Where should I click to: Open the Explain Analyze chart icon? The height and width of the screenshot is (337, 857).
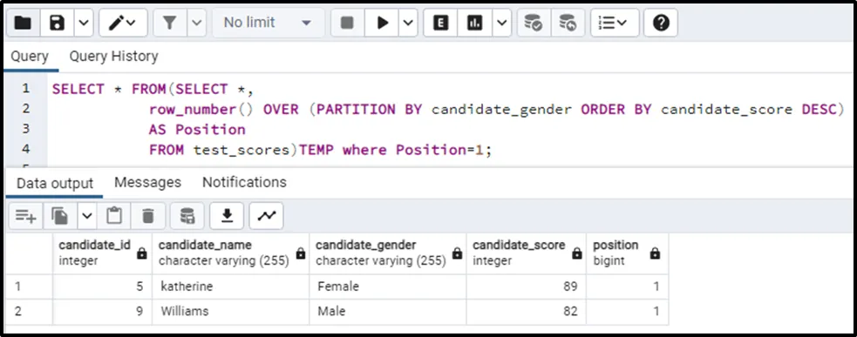click(x=474, y=23)
